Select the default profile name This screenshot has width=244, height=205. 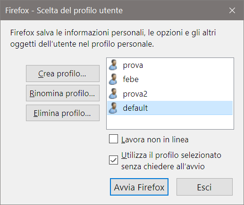135,108
